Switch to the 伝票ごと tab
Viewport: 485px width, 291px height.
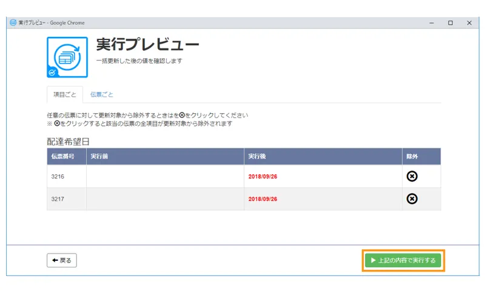pyautogui.click(x=101, y=94)
